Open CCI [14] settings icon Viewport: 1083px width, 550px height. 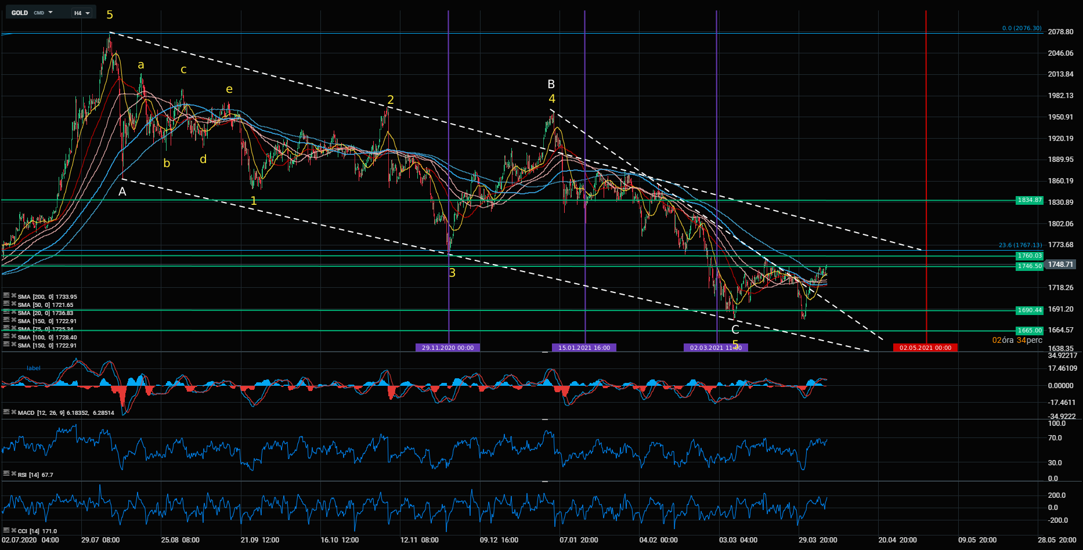click(x=6, y=530)
